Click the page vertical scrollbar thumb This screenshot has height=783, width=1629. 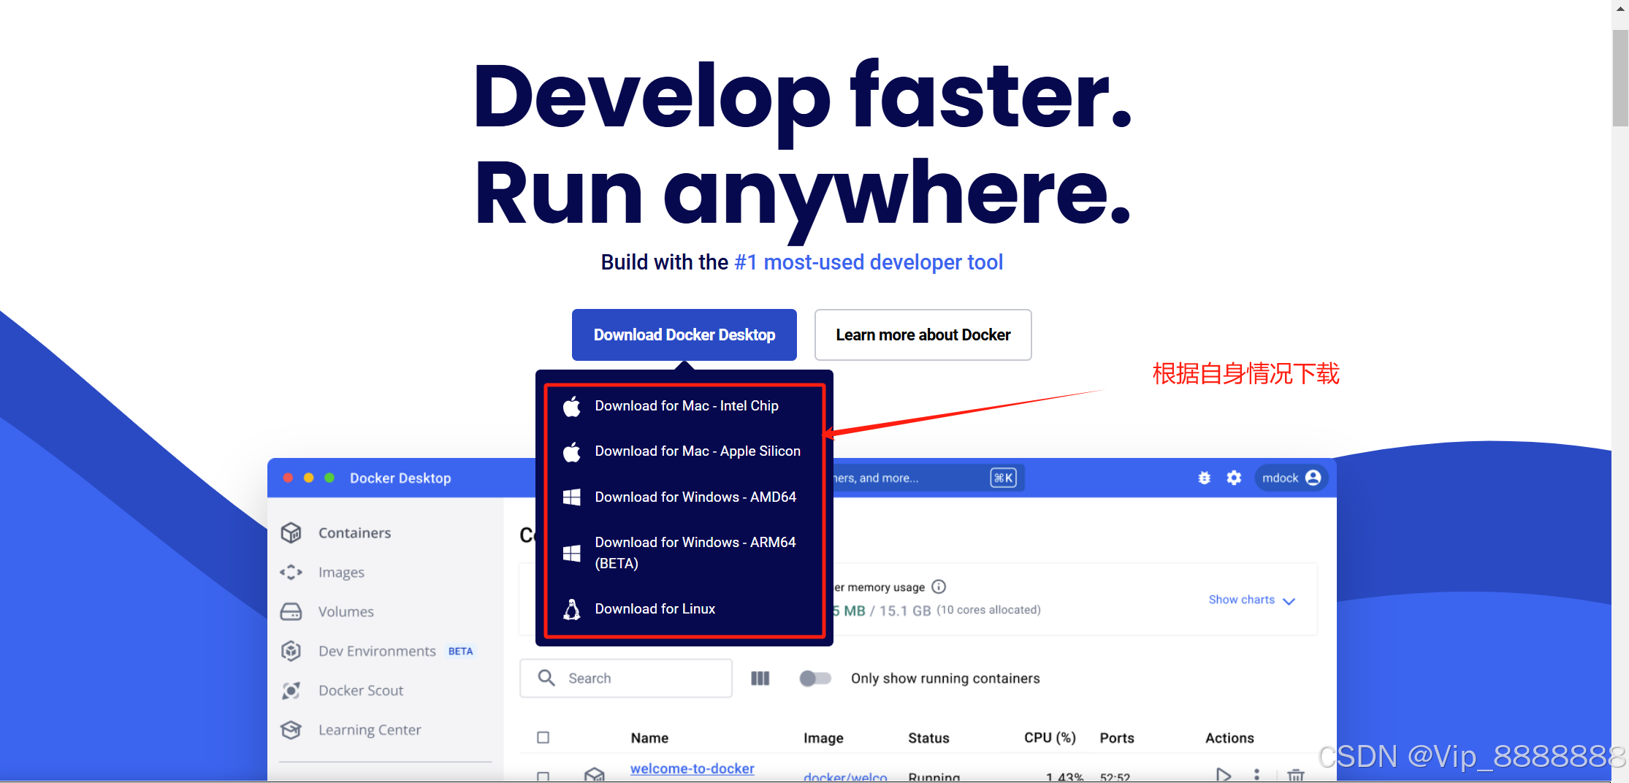click(1620, 78)
